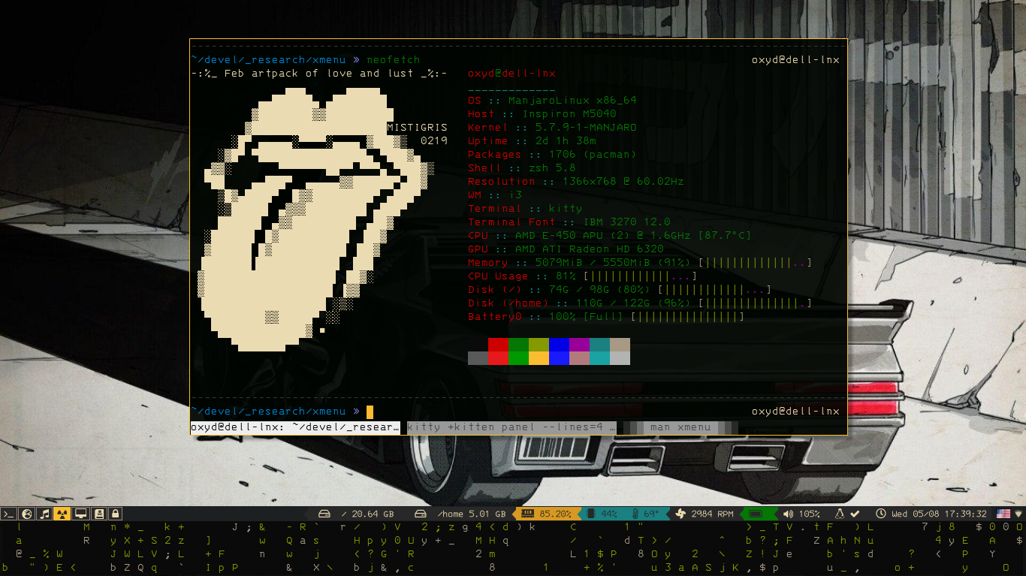The image size is (1026, 576).
Task: Click the MISTIGRIS label by the ASCII art
Action: click(417, 128)
